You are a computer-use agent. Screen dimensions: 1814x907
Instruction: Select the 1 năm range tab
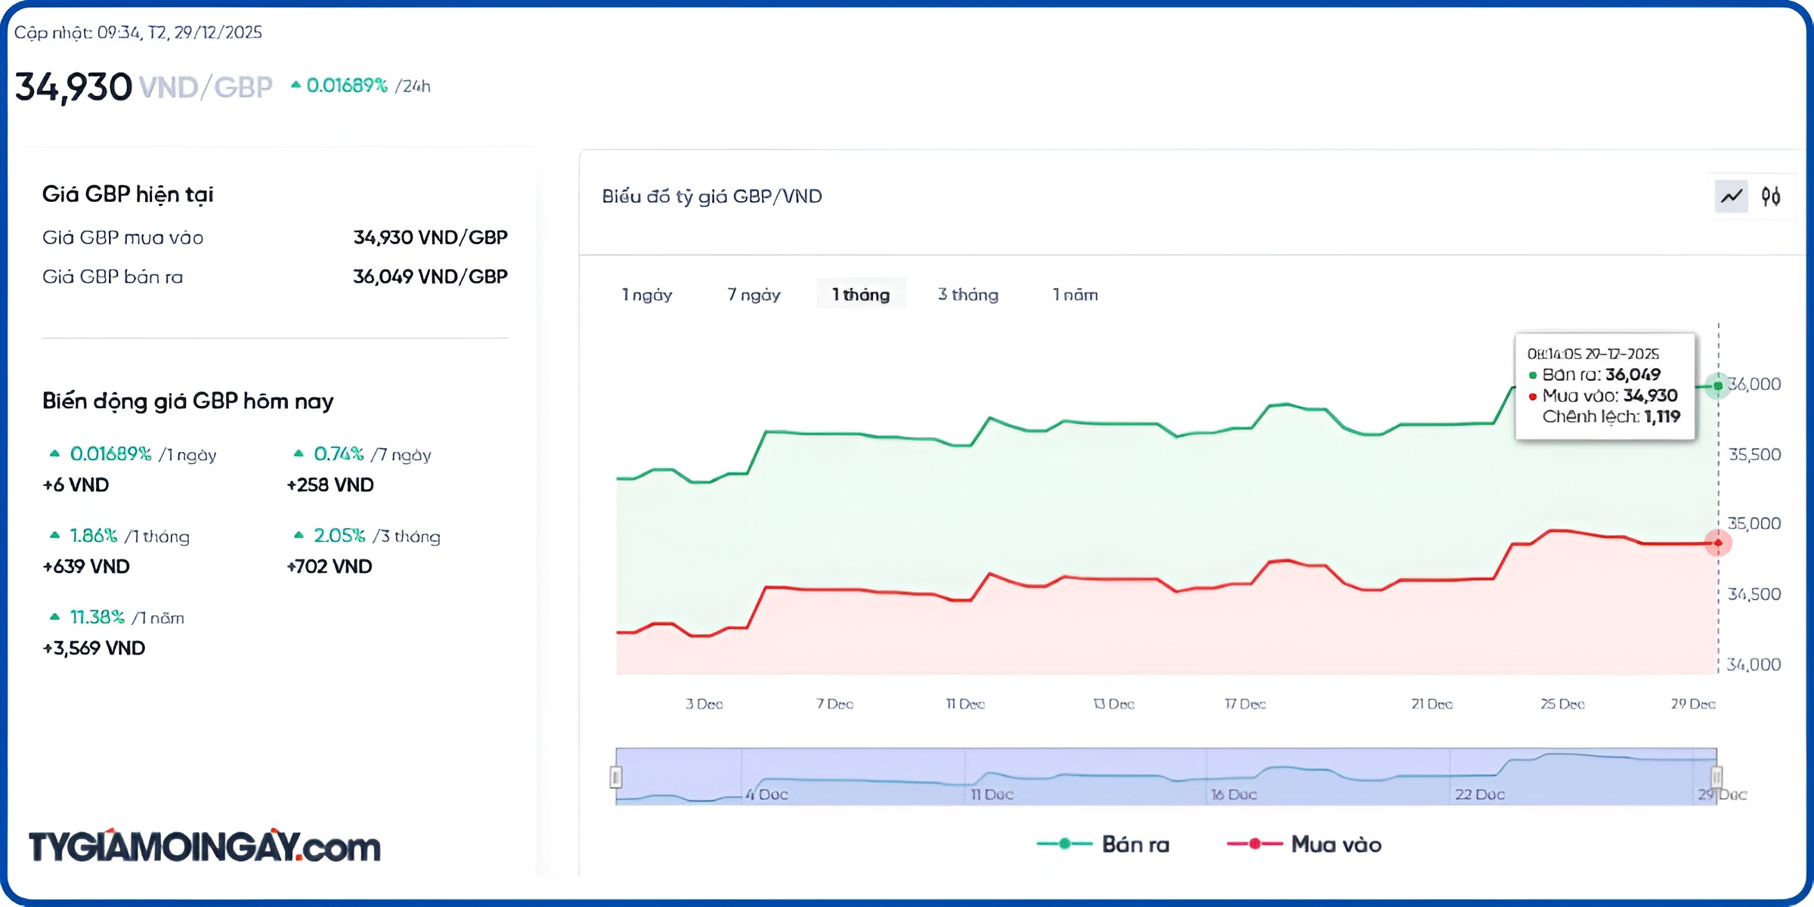[1075, 295]
